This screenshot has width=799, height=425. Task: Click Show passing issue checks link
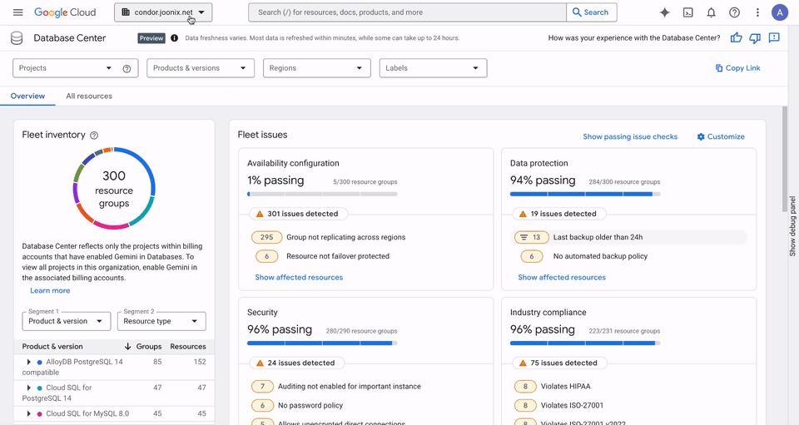point(629,136)
